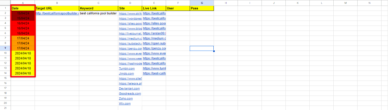
Task: Select column A header
Action: point(23,3)
